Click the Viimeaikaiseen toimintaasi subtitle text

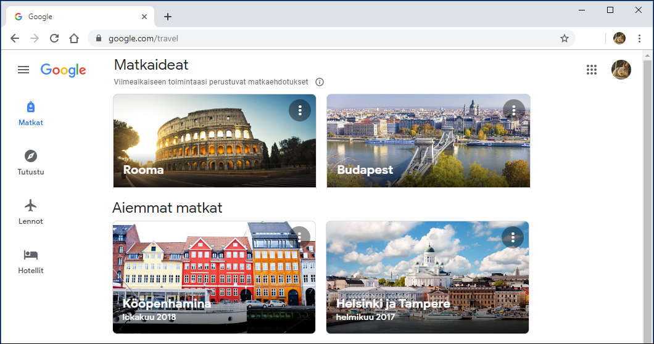click(211, 82)
